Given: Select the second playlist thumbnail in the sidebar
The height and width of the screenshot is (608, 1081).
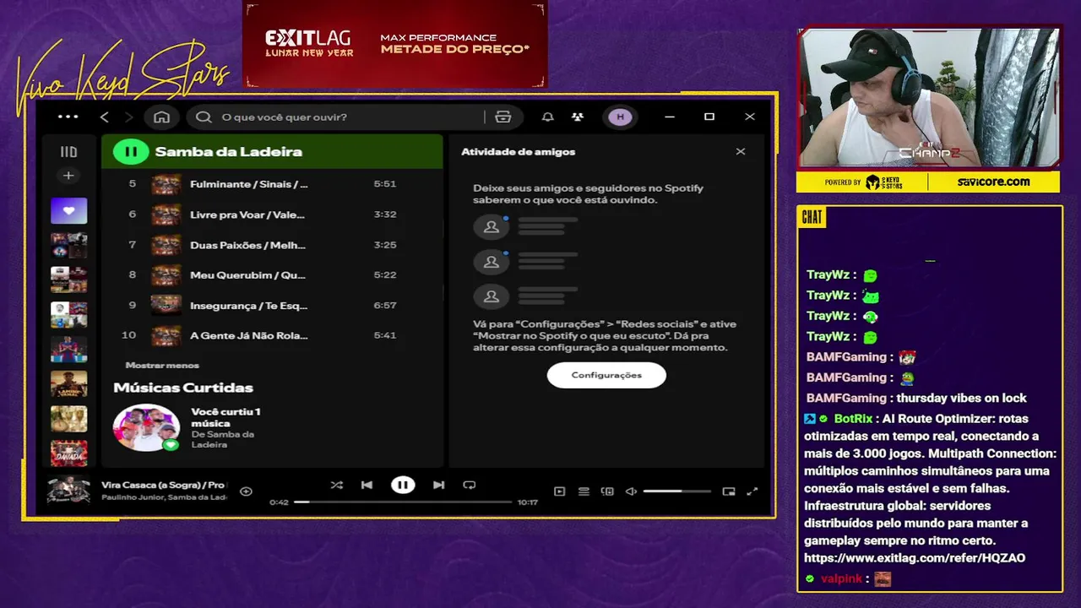Looking at the screenshot, I should point(68,245).
